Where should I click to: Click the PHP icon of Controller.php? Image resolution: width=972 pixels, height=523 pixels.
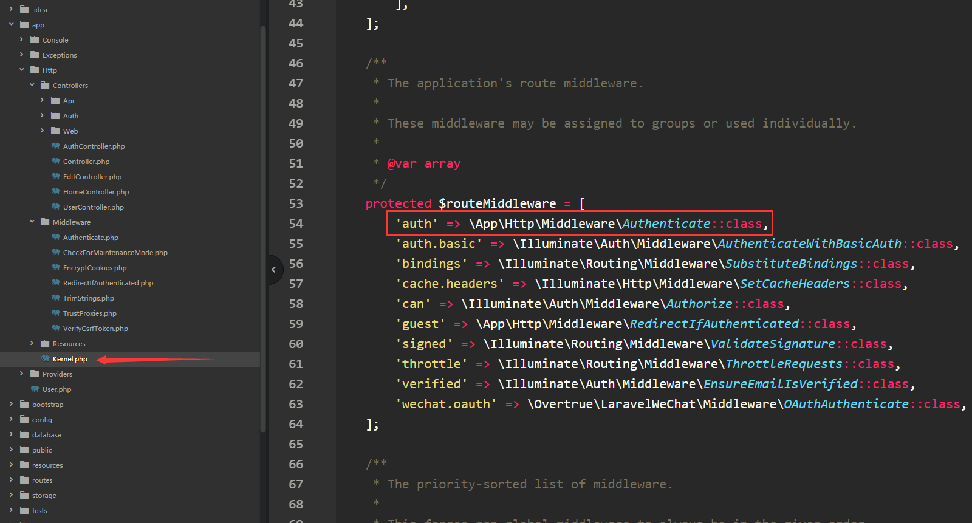pos(55,161)
